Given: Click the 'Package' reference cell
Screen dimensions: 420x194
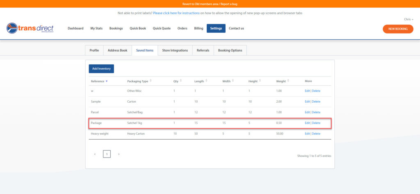Looking at the screenshot, I should click(96, 123).
